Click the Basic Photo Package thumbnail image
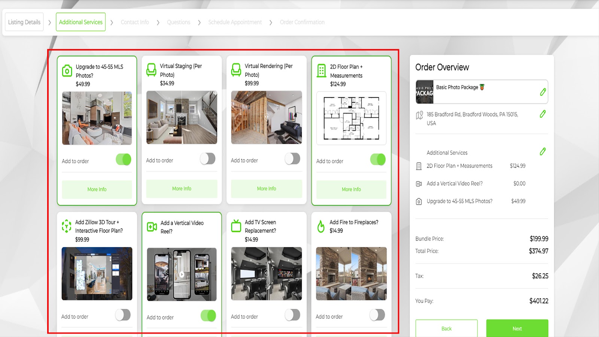This screenshot has height=337, width=599. pyautogui.click(x=425, y=92)
